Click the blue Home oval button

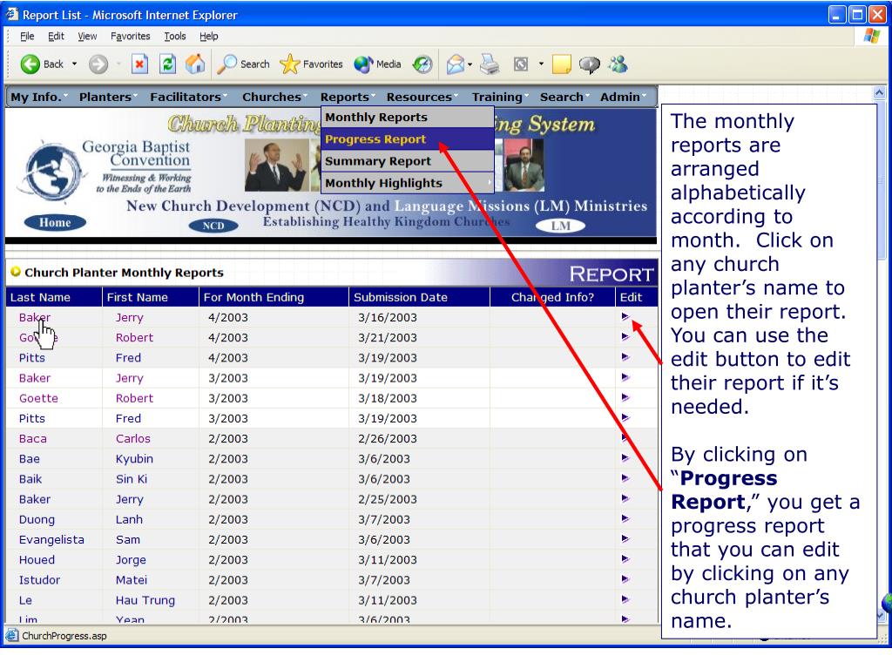(55, 222)
